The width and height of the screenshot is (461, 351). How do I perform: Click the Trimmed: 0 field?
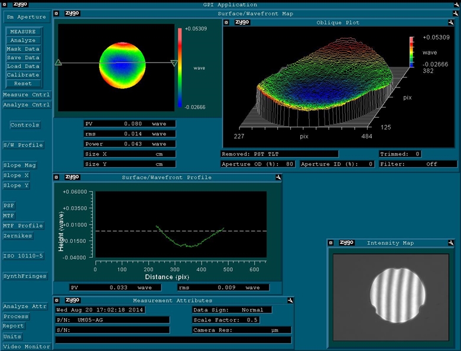(400, 154)
